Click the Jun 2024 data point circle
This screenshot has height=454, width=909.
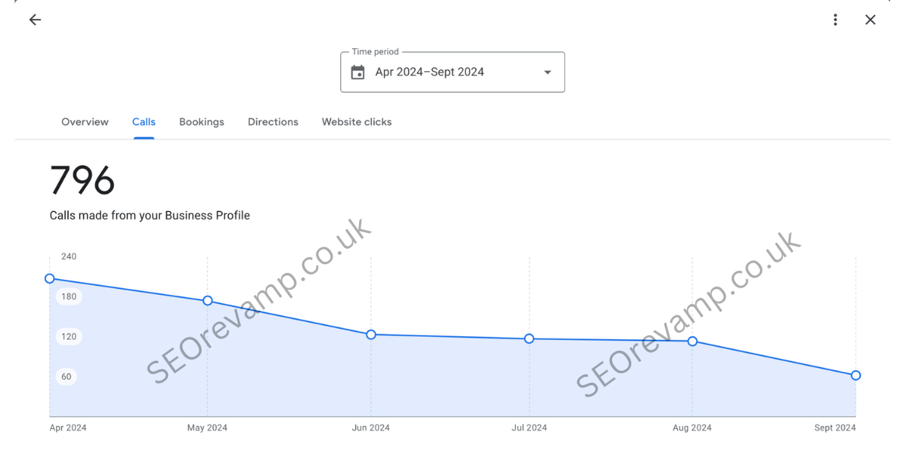click(371, 334)
